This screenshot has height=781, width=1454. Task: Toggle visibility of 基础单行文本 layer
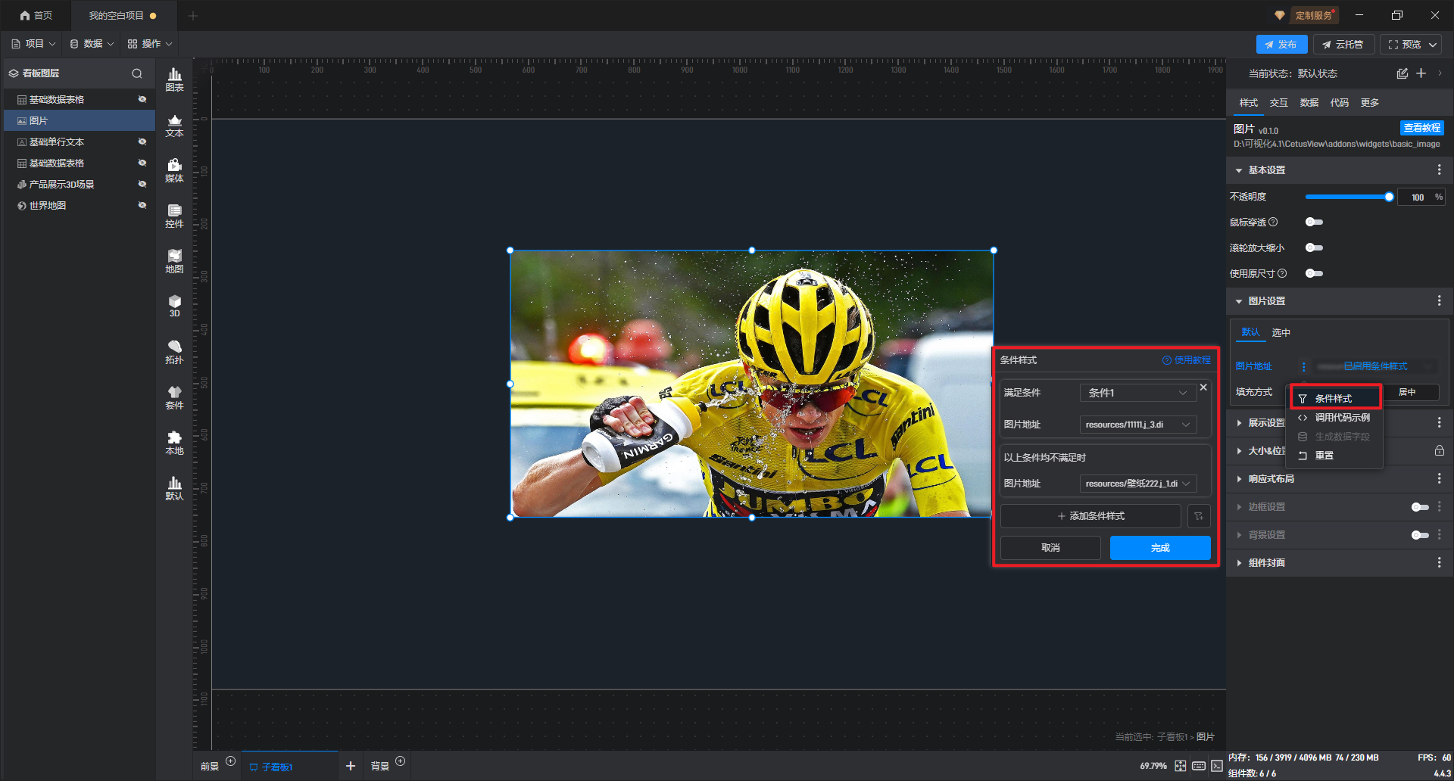[x=142, y=142]
